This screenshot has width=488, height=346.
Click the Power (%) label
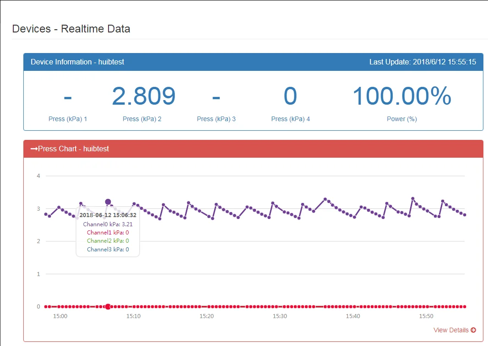[401, 119]
